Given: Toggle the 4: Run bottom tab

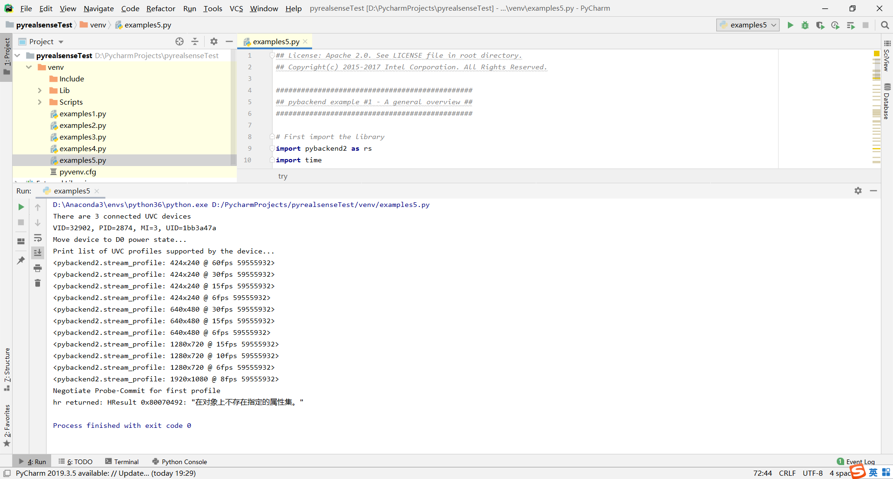Looking at the screenshot, I should click(x=32, y=462).
